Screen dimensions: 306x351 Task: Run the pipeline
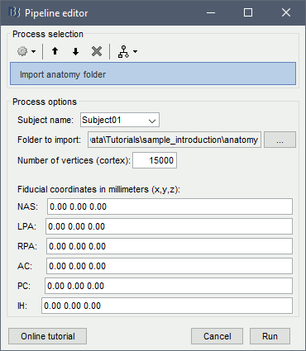[x=270, y=336]
